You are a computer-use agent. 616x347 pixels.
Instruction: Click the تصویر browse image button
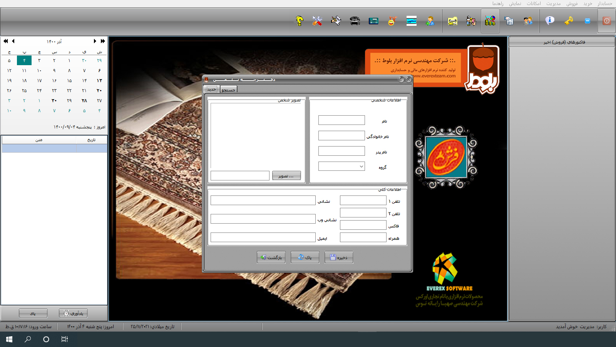[286, 176]
